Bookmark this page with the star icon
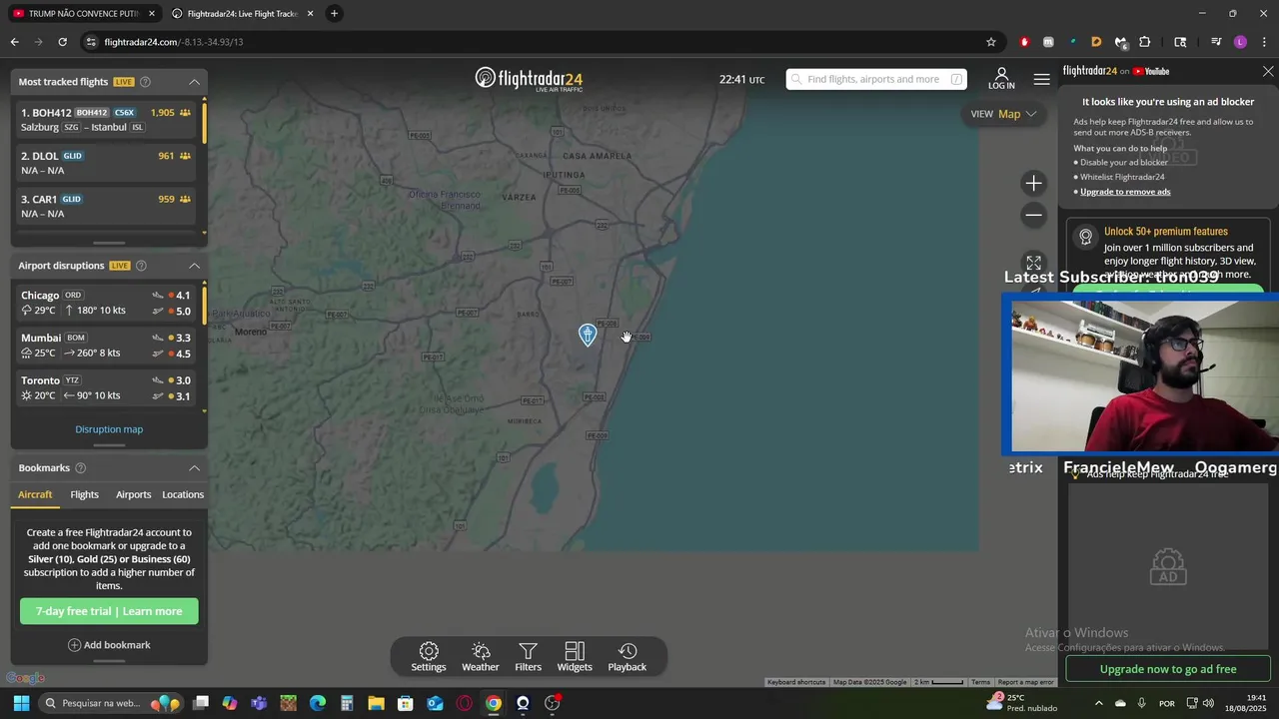Viewport: 1279px width, 719px height. (991, 42)
